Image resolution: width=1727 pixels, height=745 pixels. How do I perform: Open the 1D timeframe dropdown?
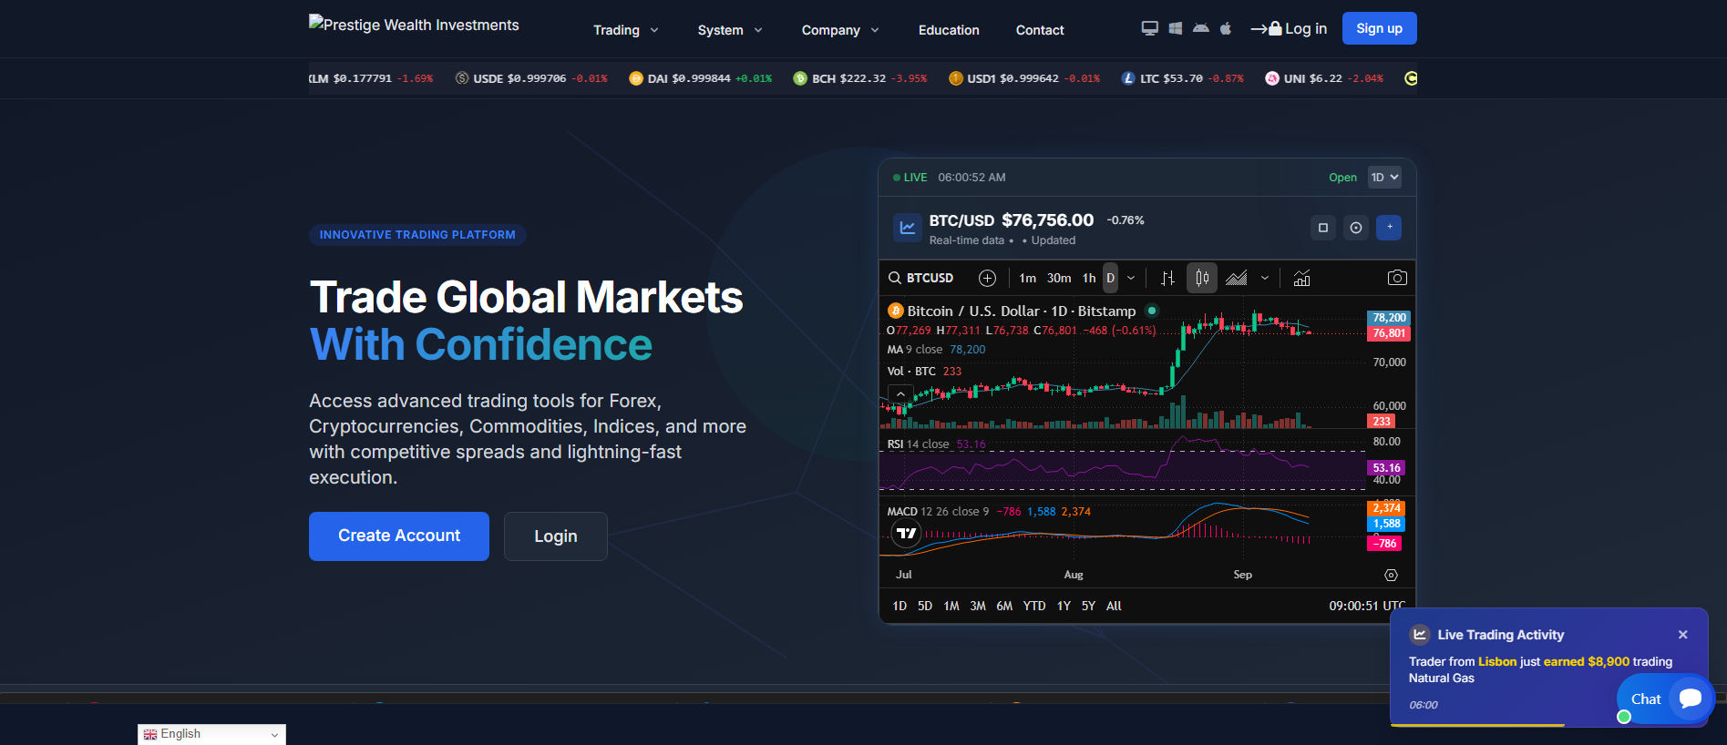(x=1384, y=178)
